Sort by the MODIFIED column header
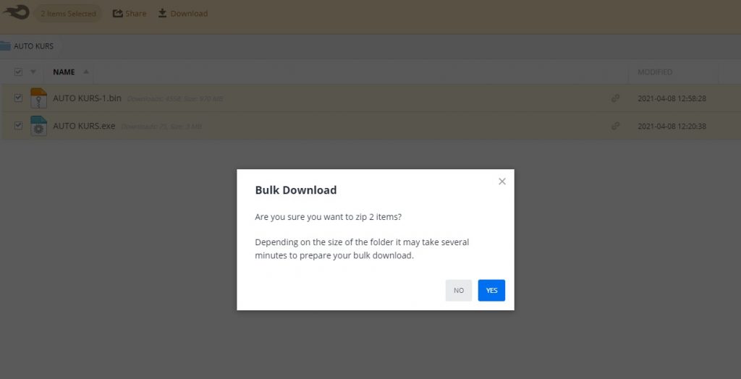 [x=654, y=72]
